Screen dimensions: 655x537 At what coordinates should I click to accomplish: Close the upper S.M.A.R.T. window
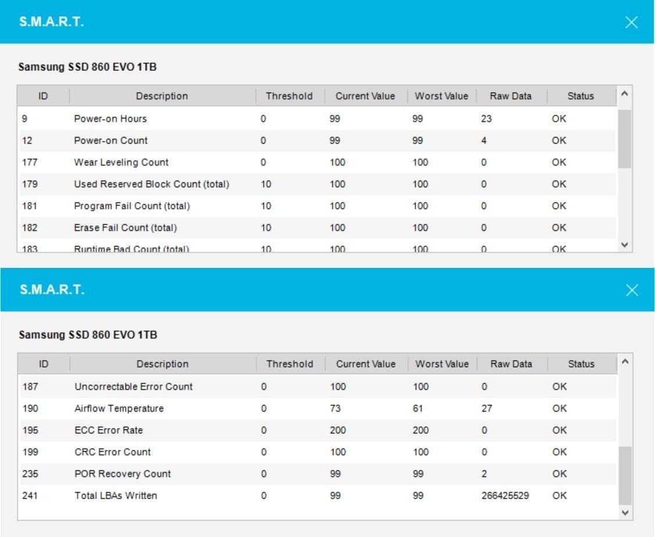click(x=631, y=22)
